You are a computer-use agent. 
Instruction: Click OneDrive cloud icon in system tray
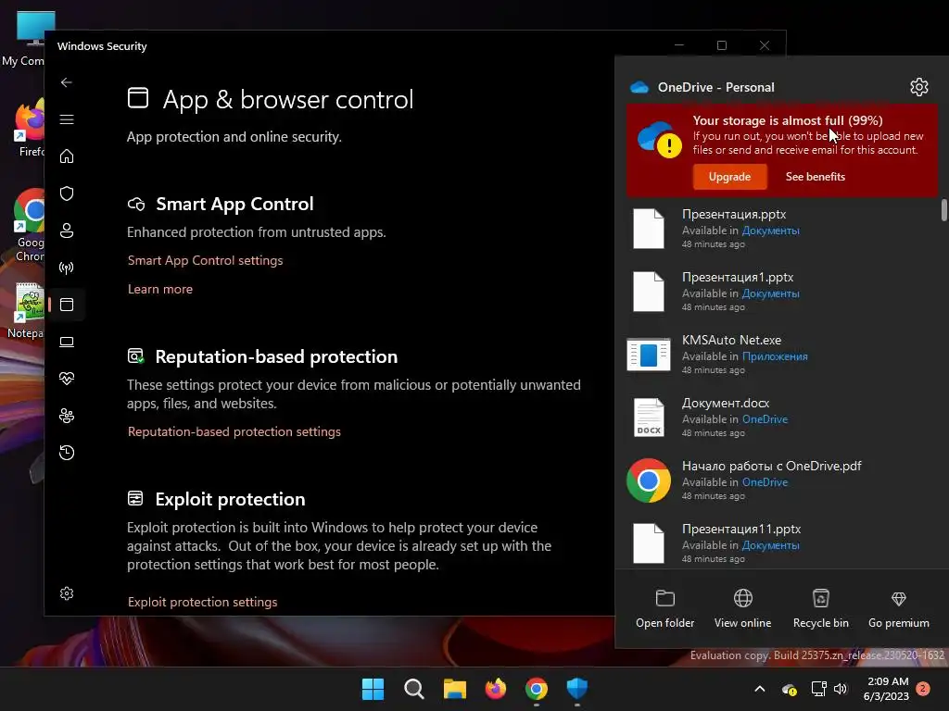tap(790, 689)
